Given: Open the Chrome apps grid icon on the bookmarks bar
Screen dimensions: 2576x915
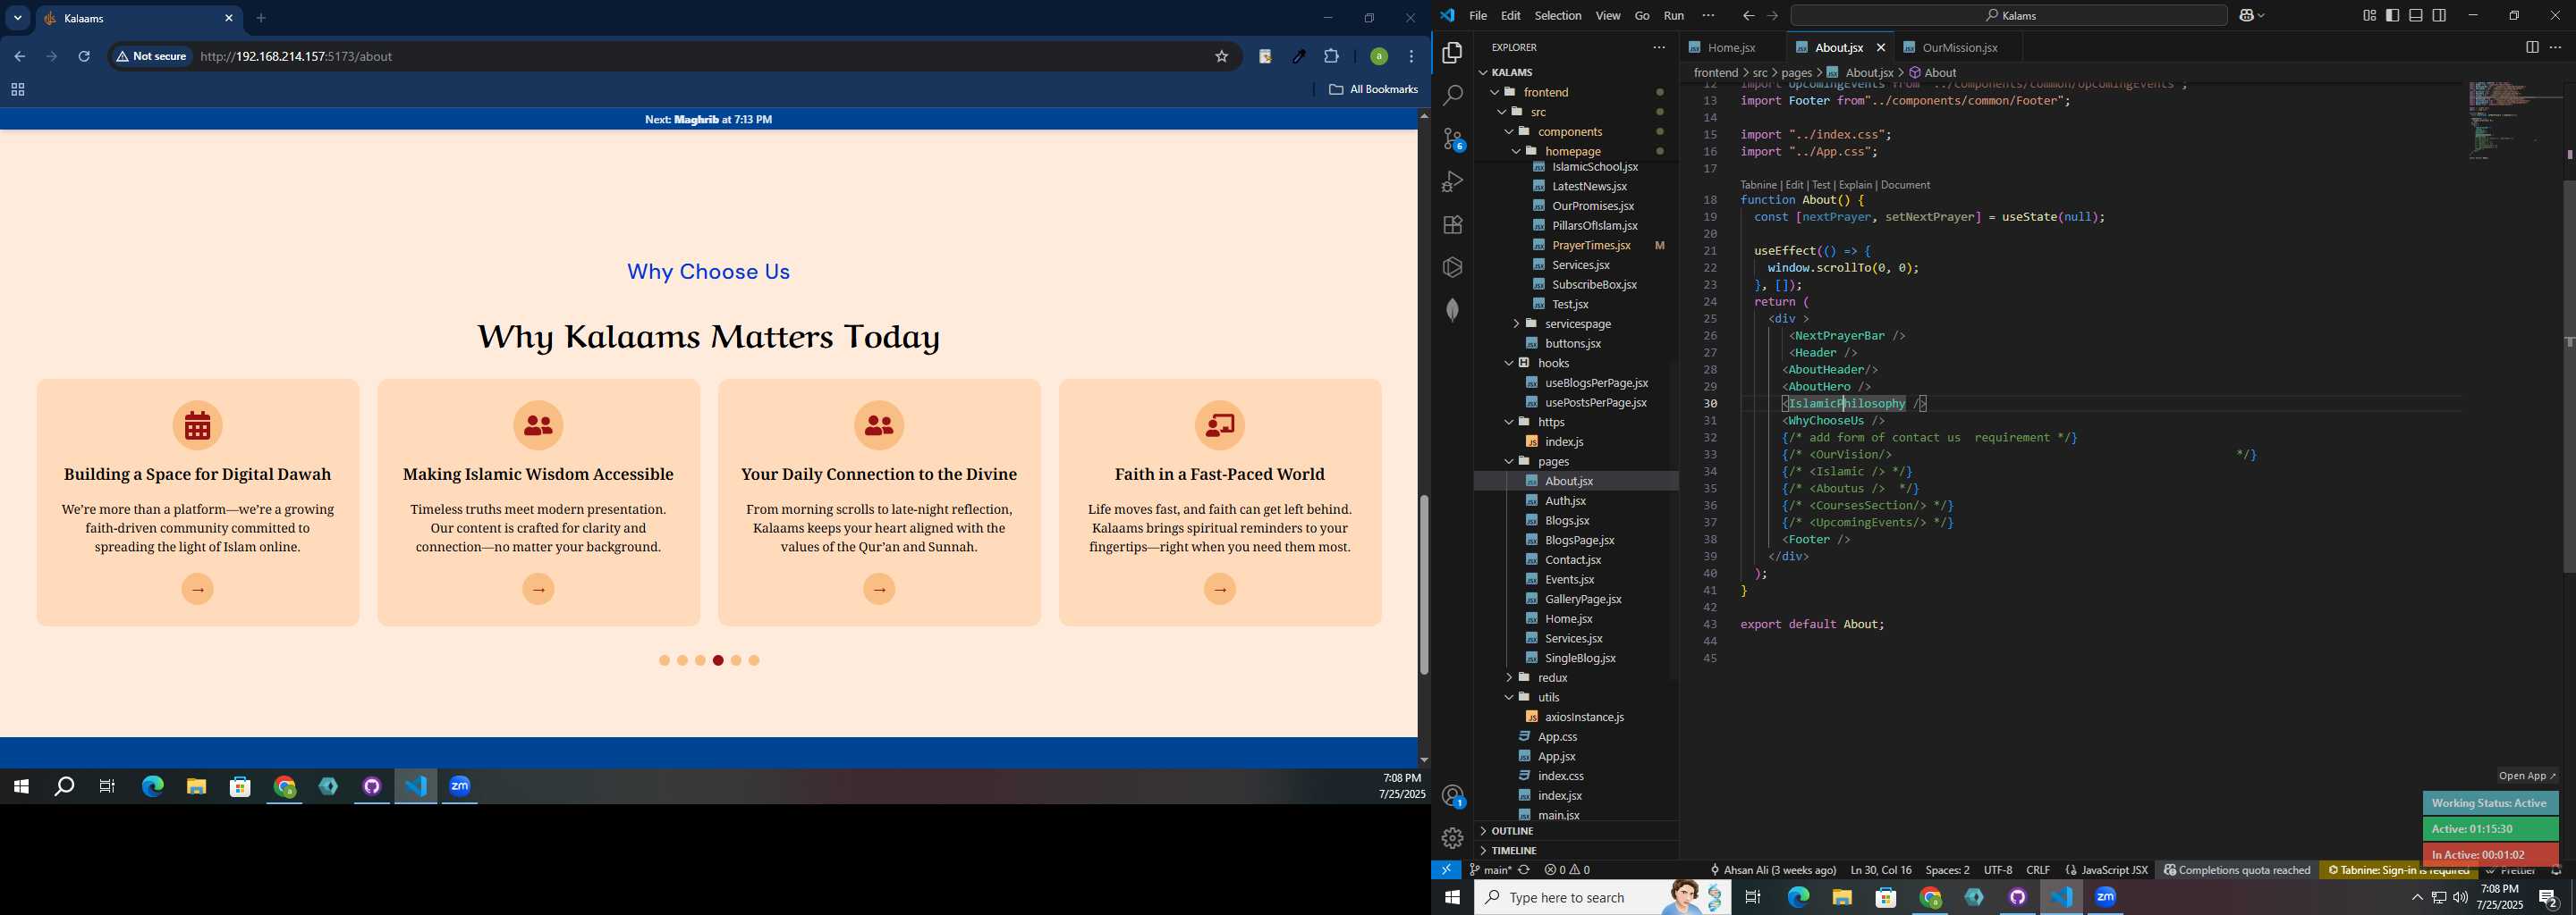Looking at the screenshot, I should point(17,90).
